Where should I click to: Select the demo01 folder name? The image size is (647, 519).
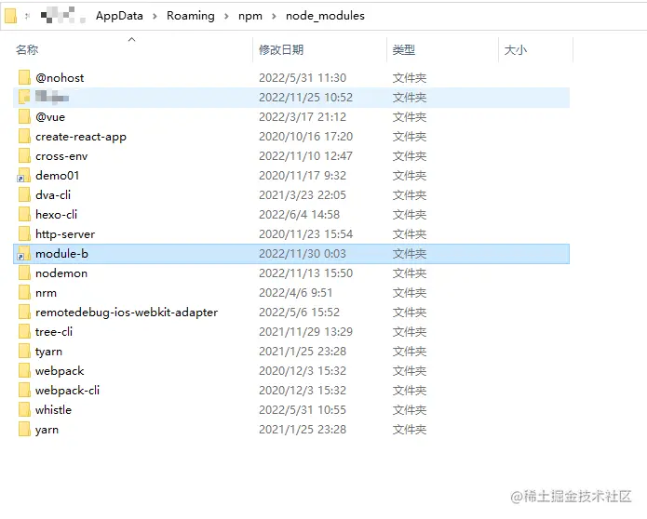pyautogui.click(x=58, y=175)
